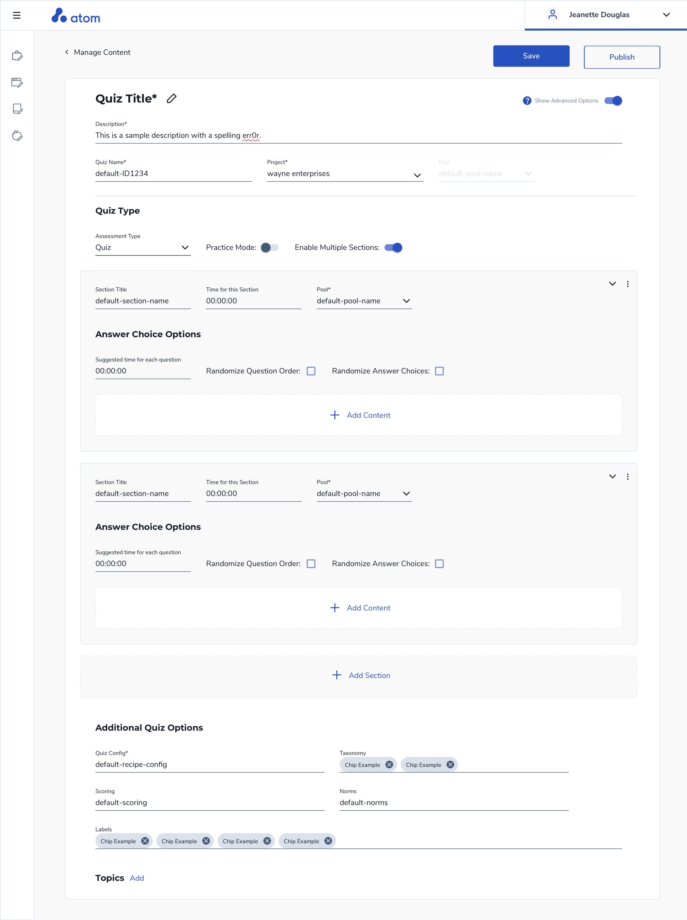This screenshot has height=920, width=687.
Task: Click first section's Section Title field
Action: pyautogui.click(x=143, y=301)
